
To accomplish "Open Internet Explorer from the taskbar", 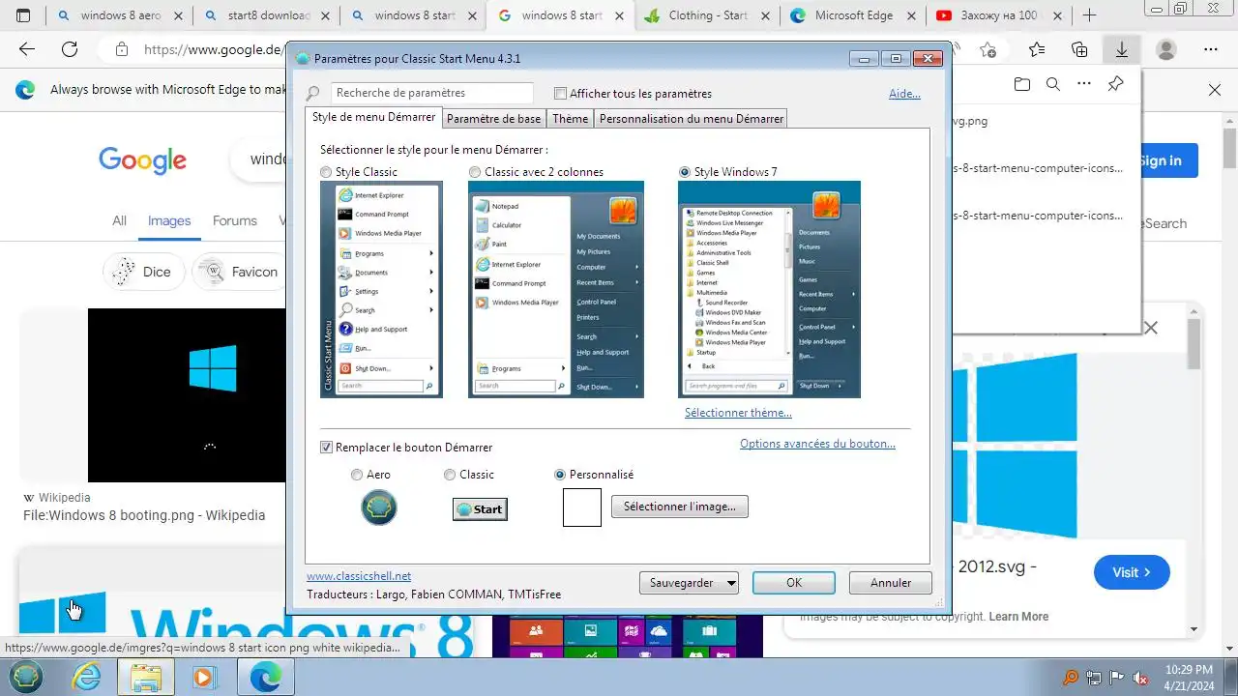I will click(87, 677).
